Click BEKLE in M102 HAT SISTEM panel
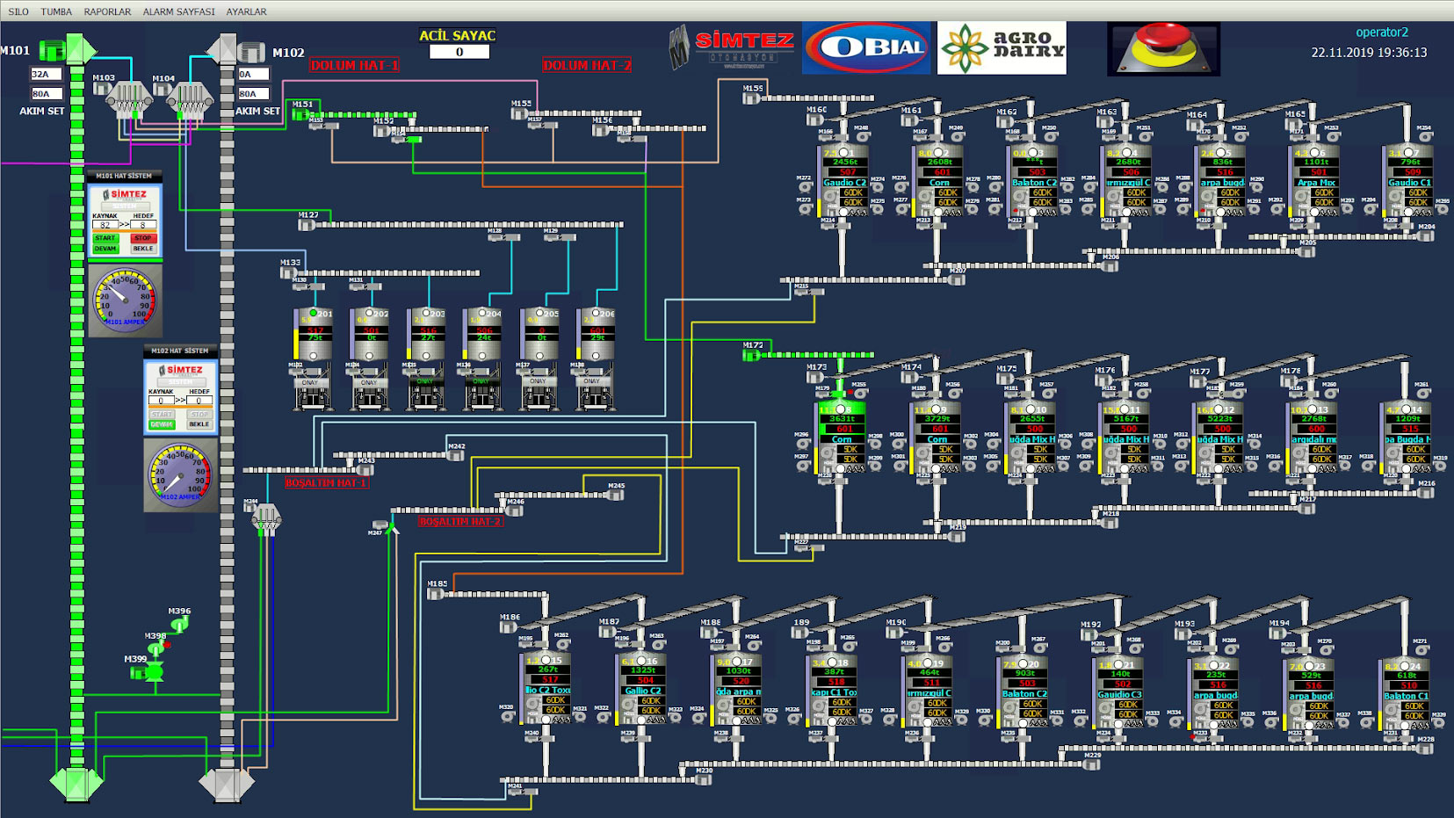 [x=199, y=424]
